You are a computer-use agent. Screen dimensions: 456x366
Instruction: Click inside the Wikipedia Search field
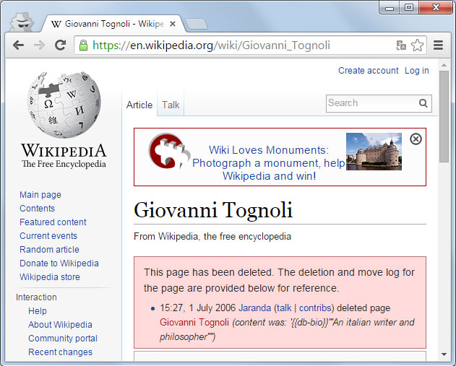[x=370, y=103]
